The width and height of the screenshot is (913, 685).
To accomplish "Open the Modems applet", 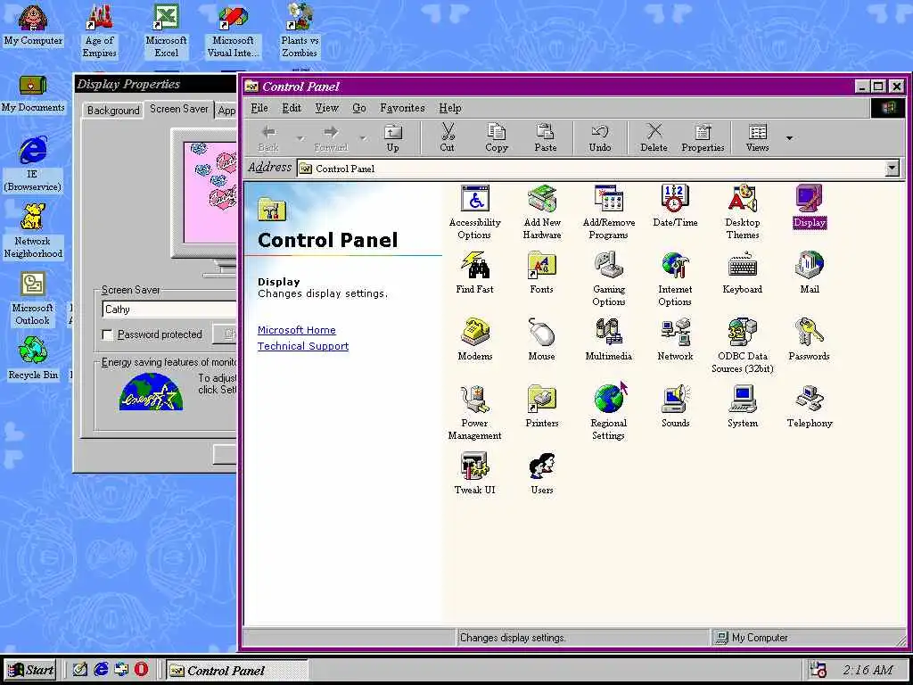I will click(474, 340).
